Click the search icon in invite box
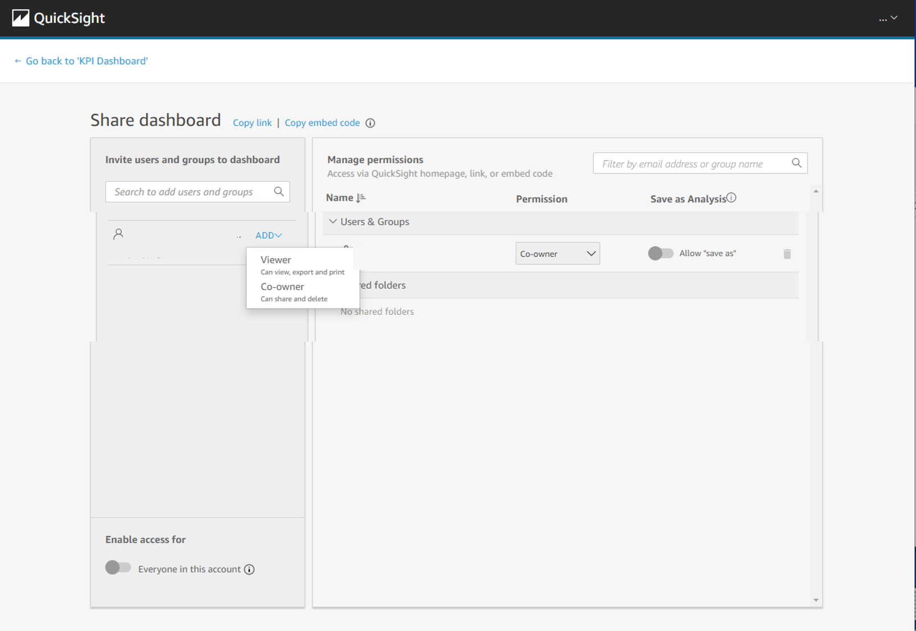Image resolution: width=916 pixels, height=631 pixels. [x=279, y=192]
